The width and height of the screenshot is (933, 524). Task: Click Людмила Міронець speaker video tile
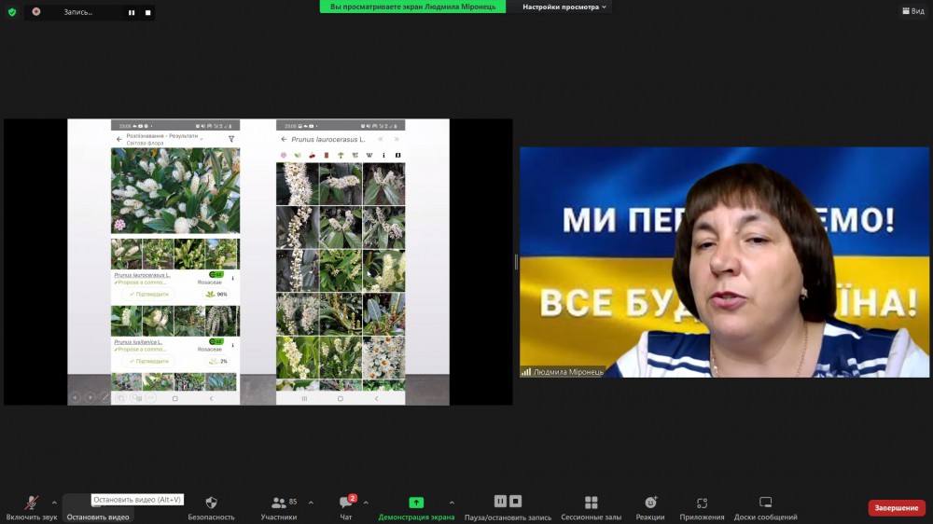724,262
